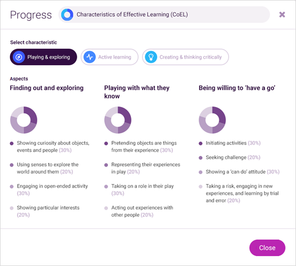The image size is (296, 266).
Task: Click the Close button
Action: click(x=267, y=248)
